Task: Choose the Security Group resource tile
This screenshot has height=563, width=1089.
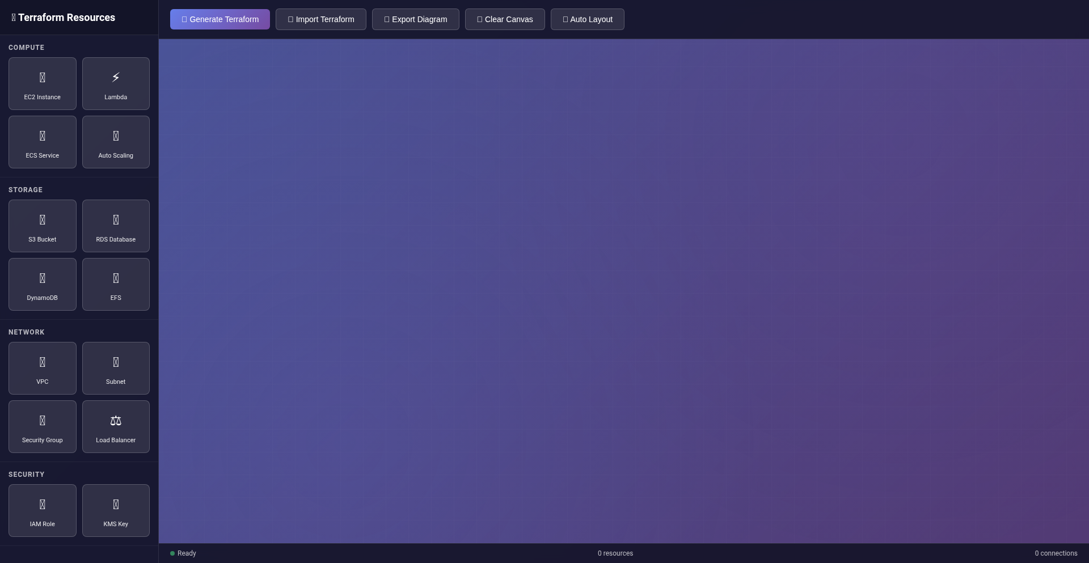Action: pos(43,426)
